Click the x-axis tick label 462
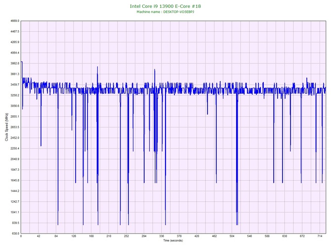 point(214,236)
